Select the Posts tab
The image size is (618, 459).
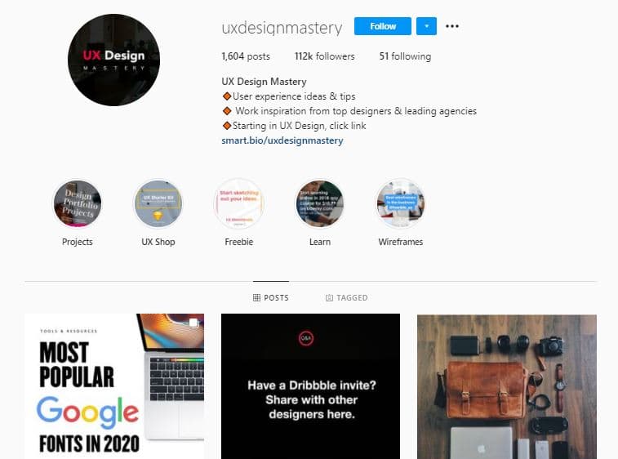[x=271, y=298]
